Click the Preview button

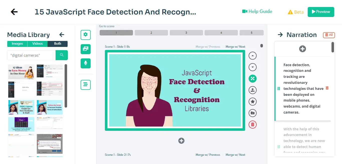[321, 12]
